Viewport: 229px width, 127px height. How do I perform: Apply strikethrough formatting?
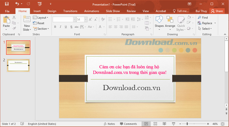(x=76, y=27)
